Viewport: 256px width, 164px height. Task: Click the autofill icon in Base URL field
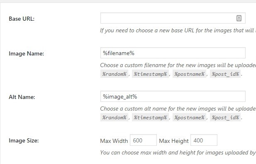click(x=239, y=18)
